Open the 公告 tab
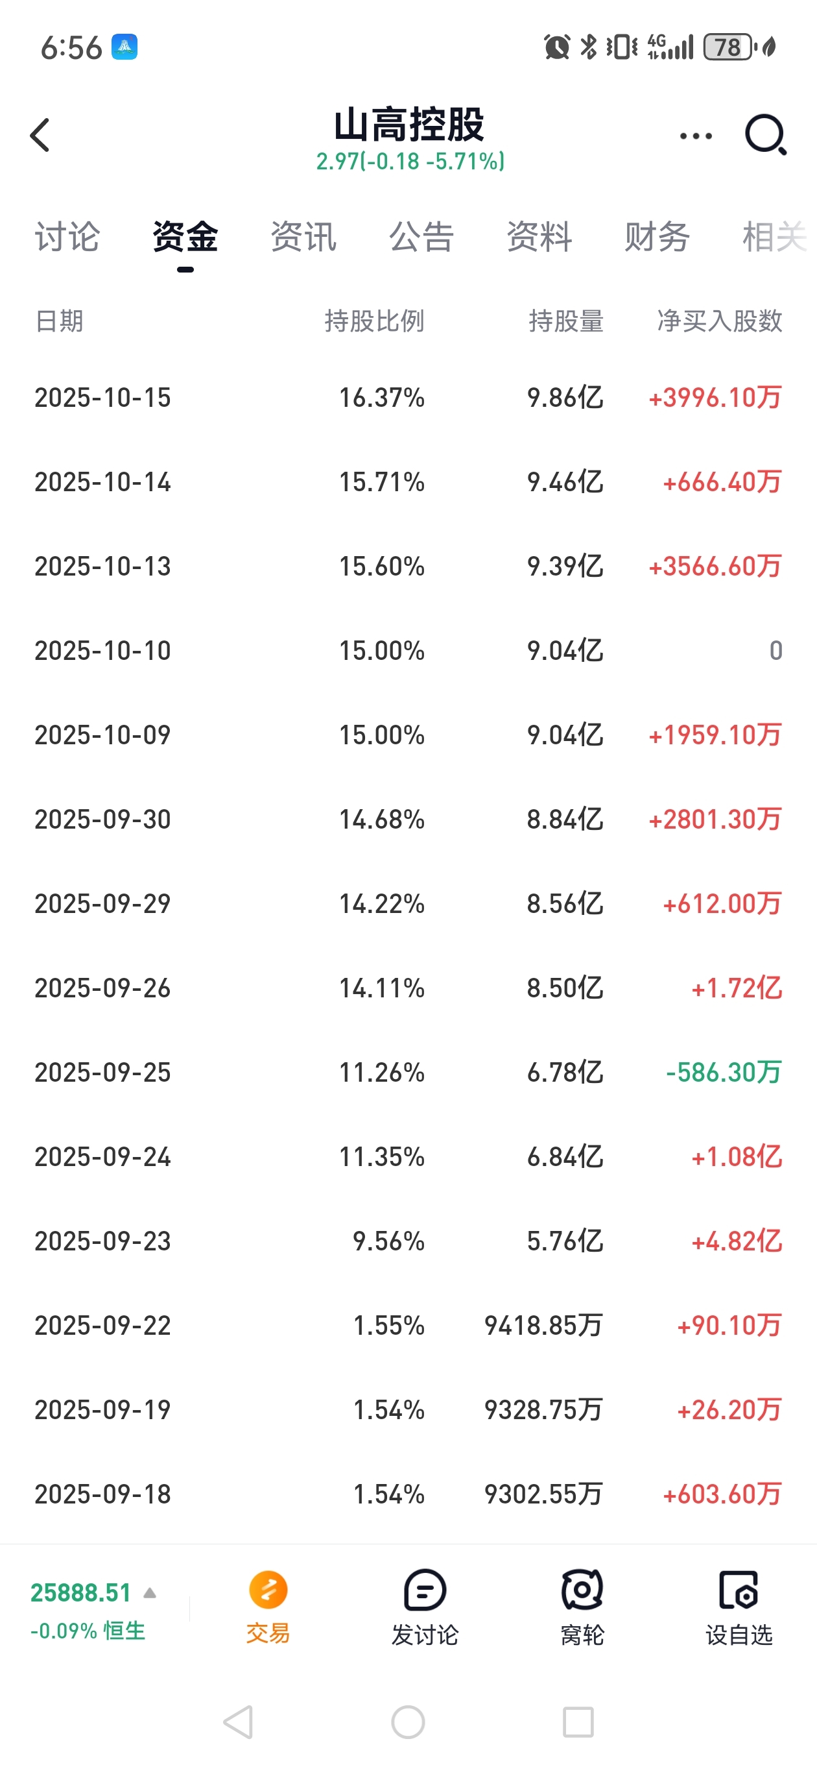This screenshot has height=1765, width=817. pyautogui.click(x=421, y=237)
